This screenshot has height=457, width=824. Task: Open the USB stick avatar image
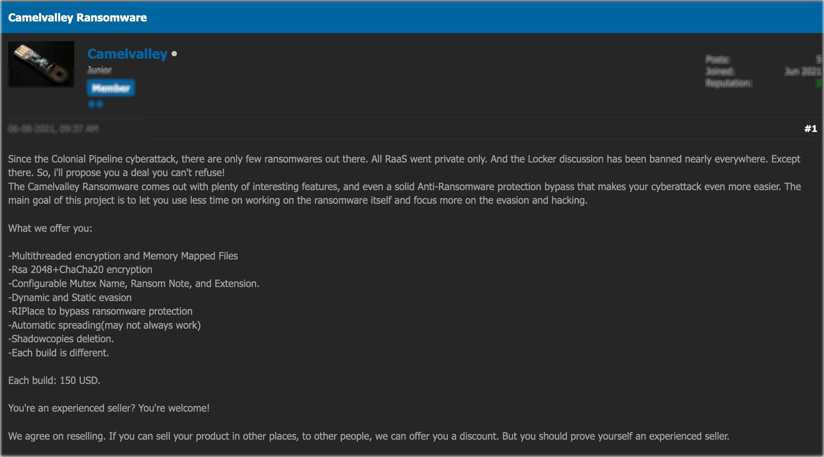coord(41,64)
